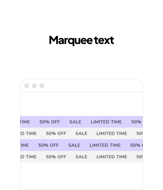This screenshot has width=163, height=190.
Task: Click LIMITED TIME in first gray row
Action: (112, 134)
